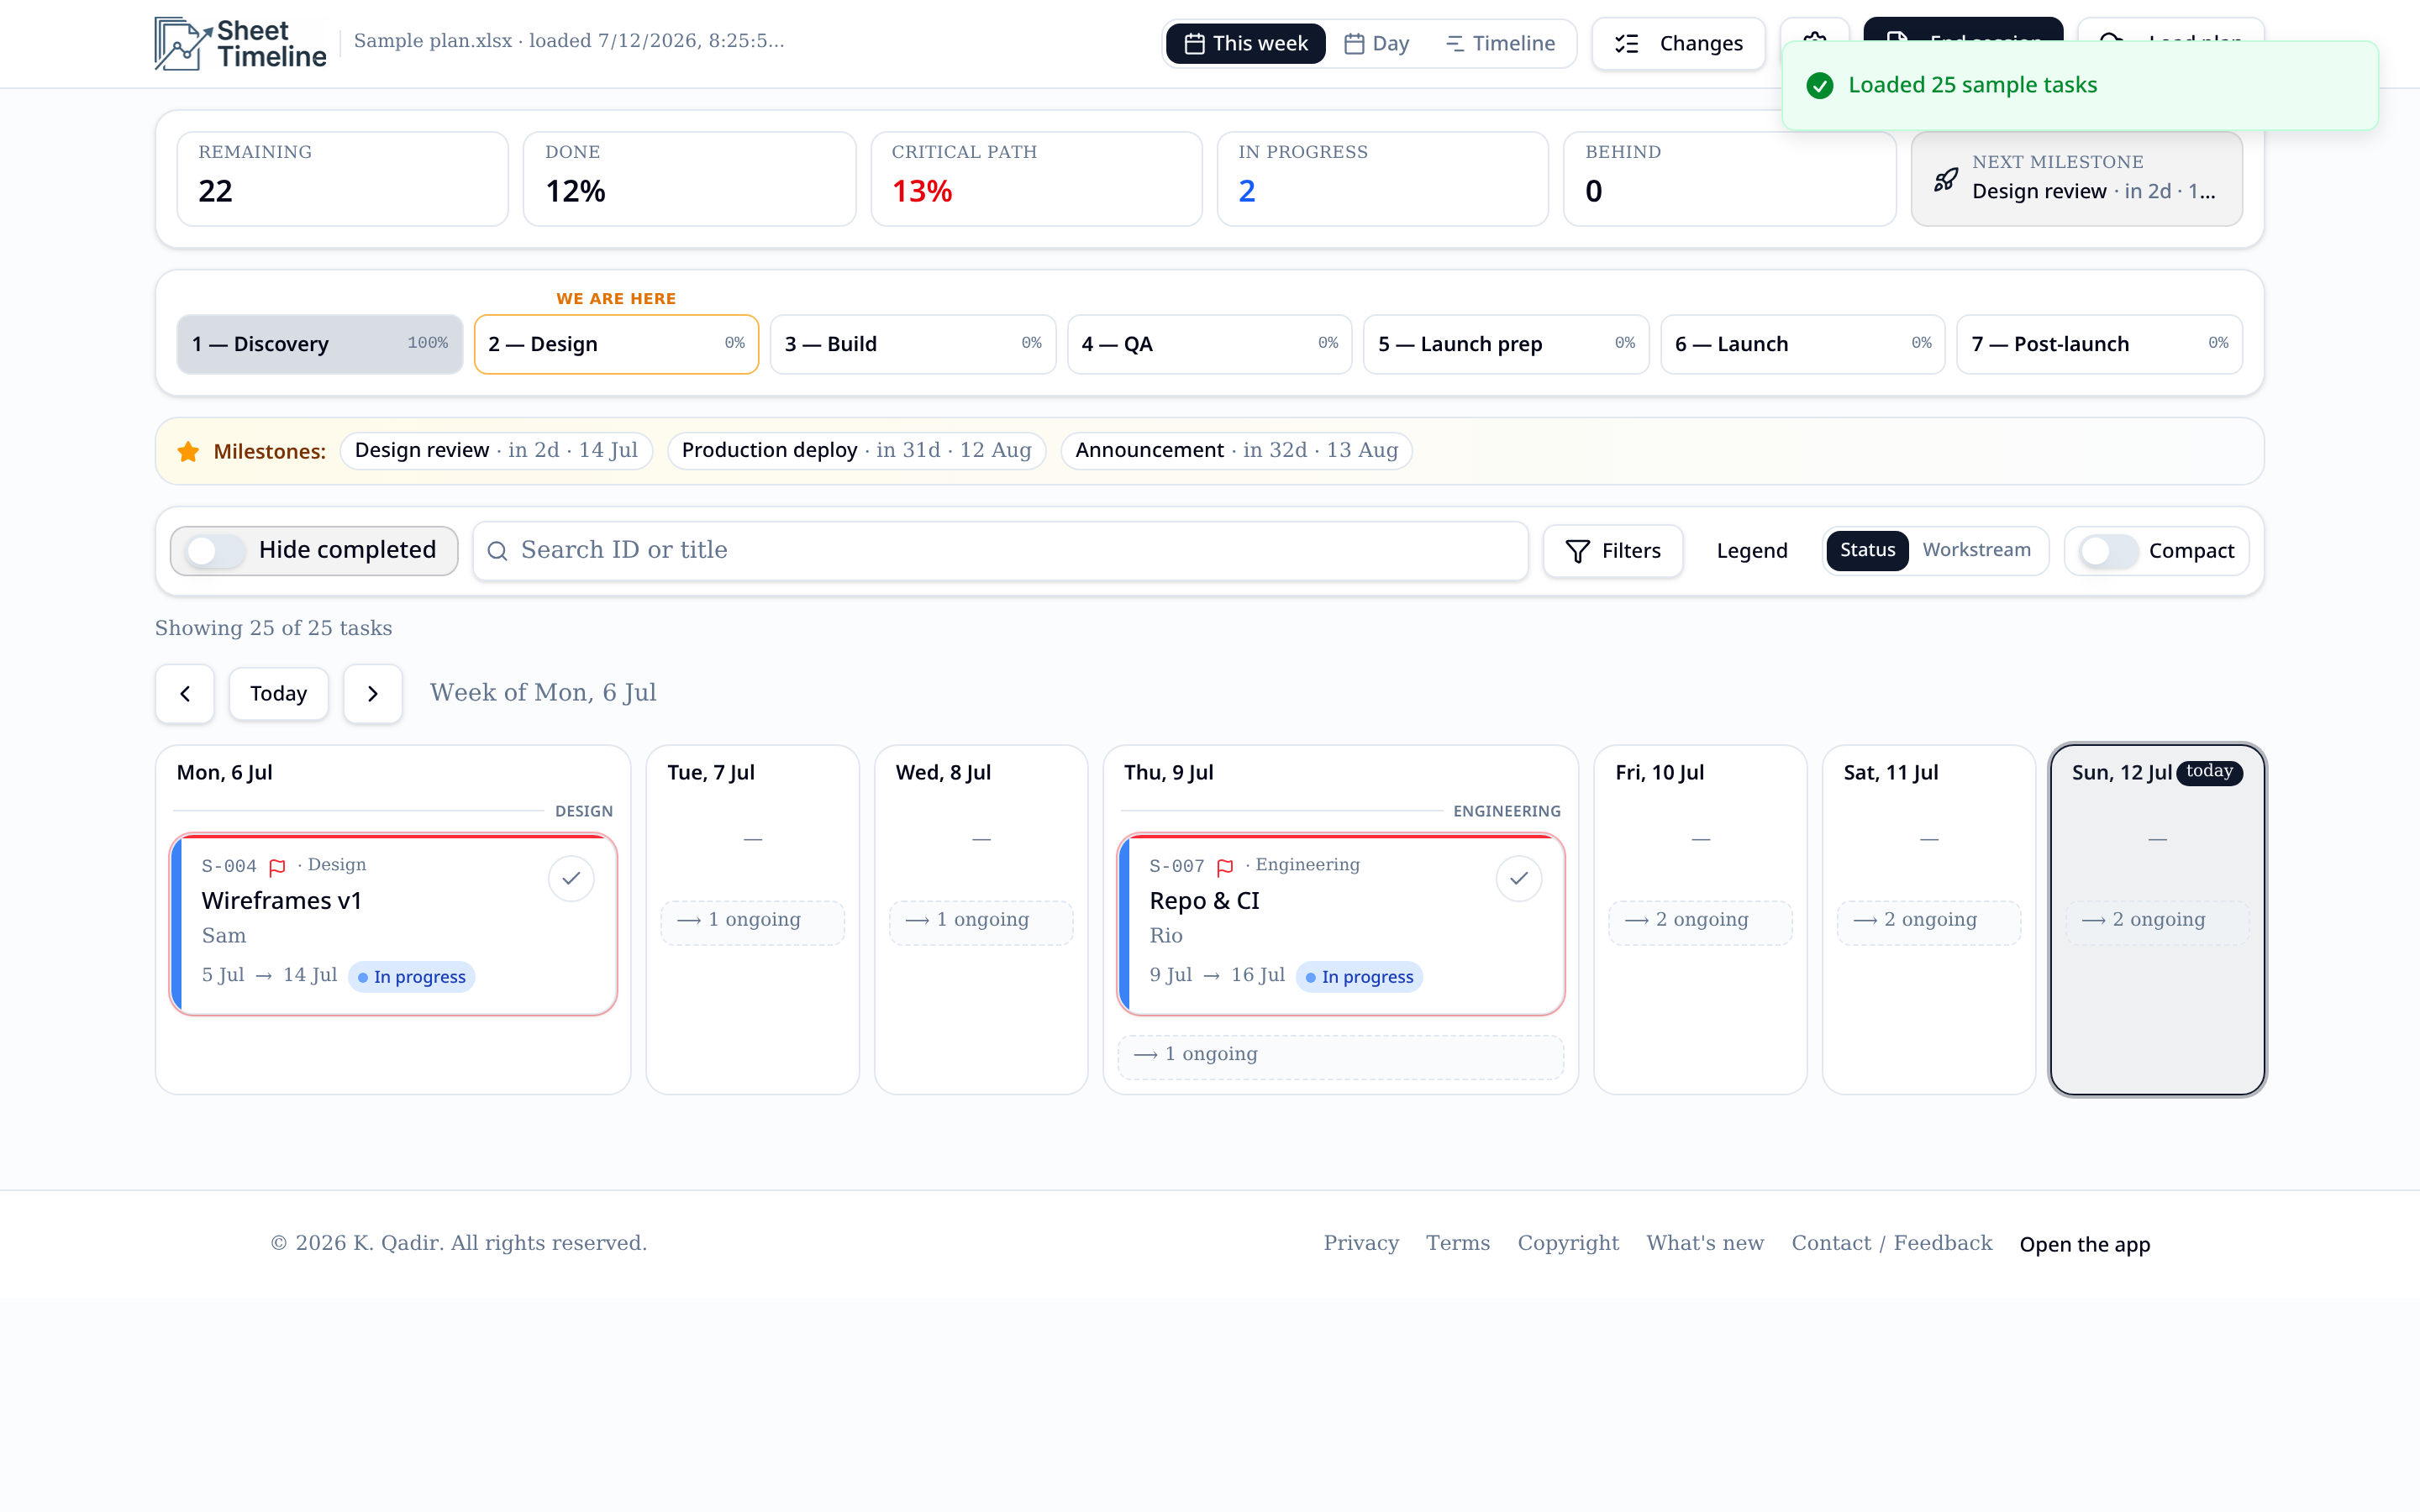Focus the Search ID or title field
The width and height of the screenshot is (2420, 1512).
1000,550
